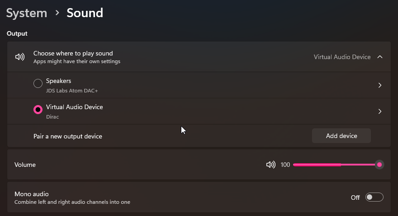The height and width of the screenshot is (216, 398).
Task: Select the Speakers radio button
Action: pyautogui.click(x=38, y=83)
